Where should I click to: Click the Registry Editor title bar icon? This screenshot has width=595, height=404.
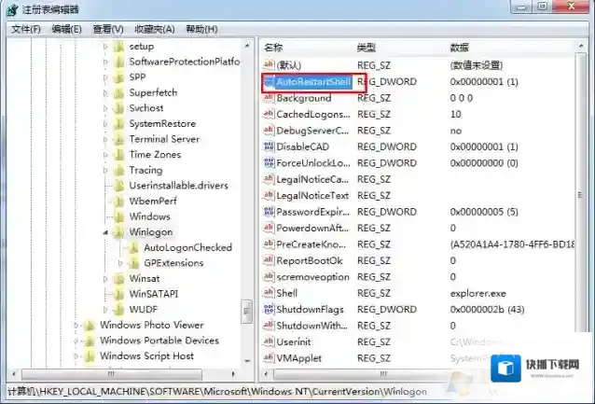[11, 9]
